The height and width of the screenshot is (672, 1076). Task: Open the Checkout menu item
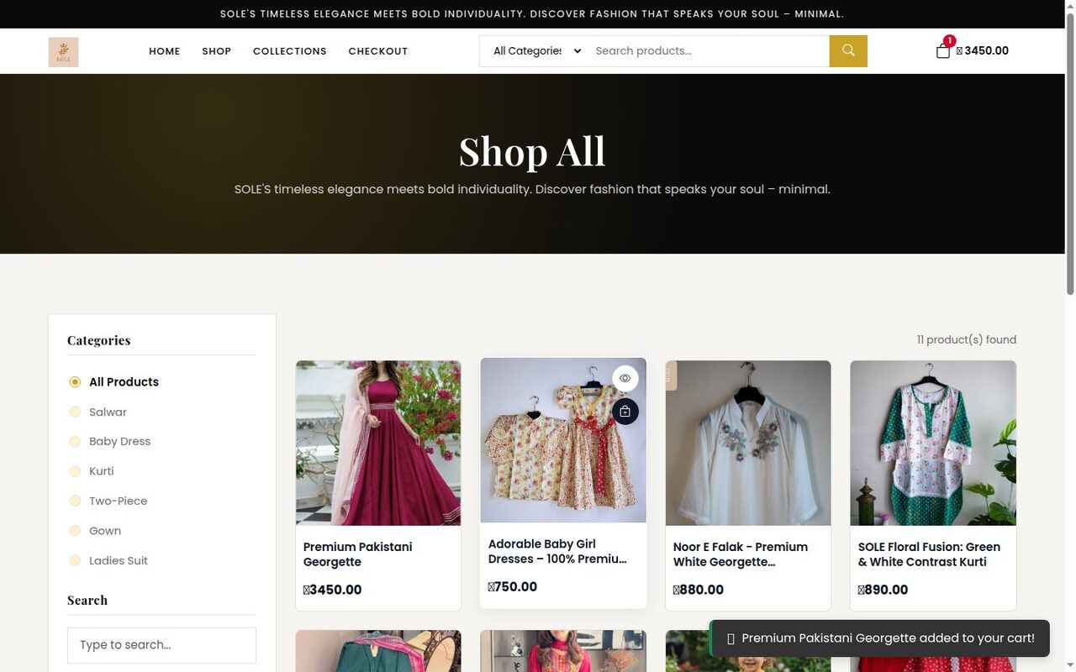(x=378, y=51)
